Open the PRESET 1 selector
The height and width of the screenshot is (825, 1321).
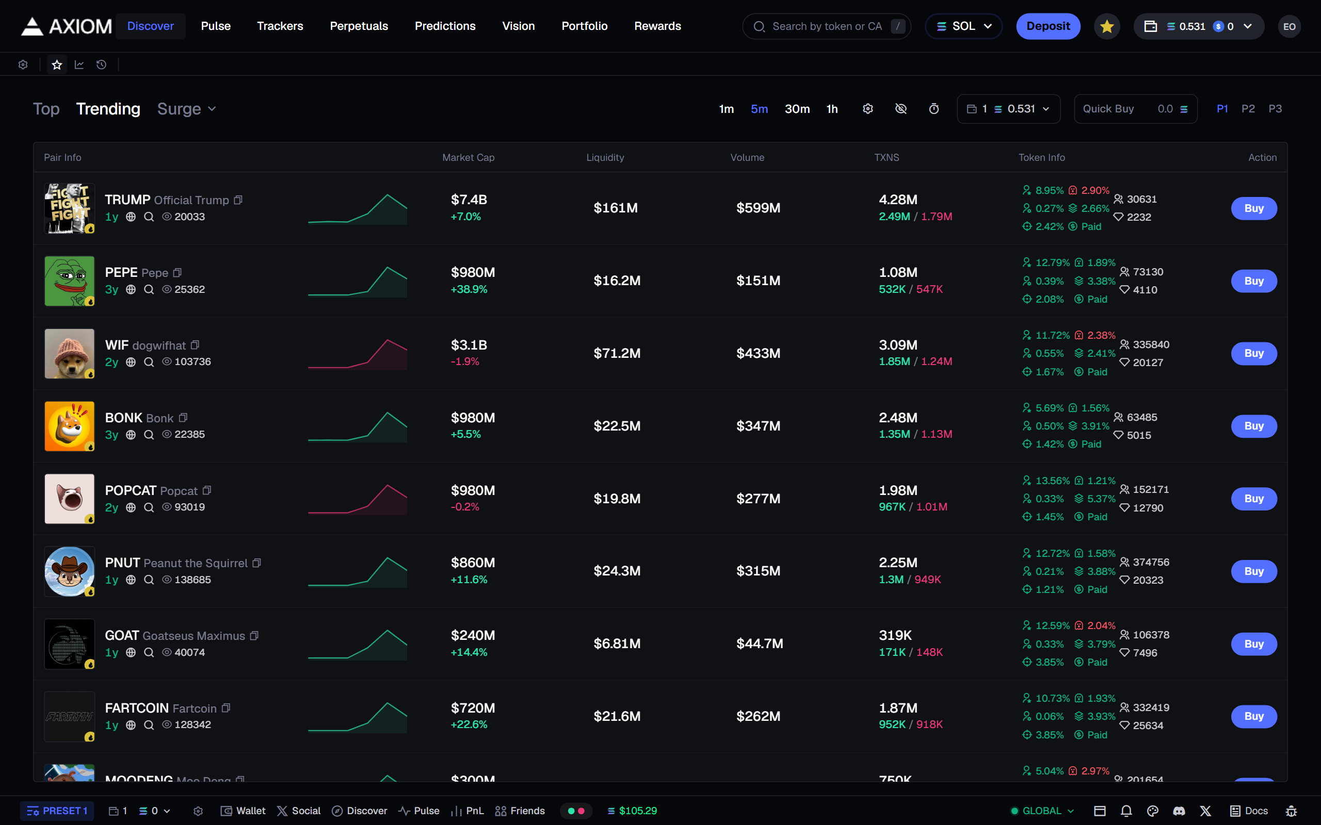[57, 811]
